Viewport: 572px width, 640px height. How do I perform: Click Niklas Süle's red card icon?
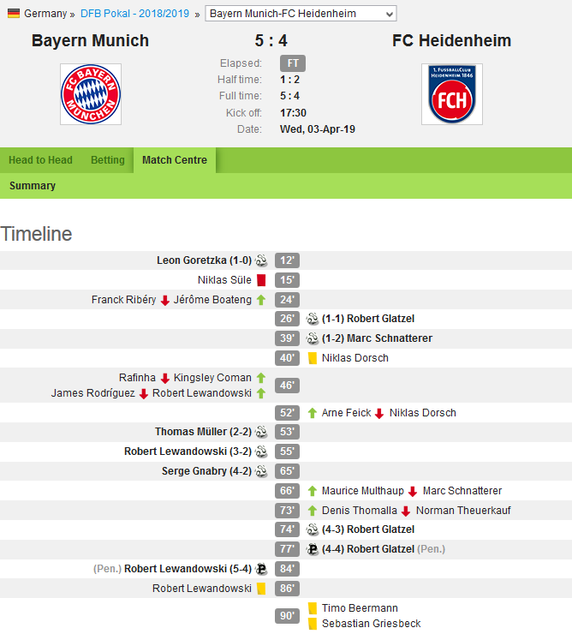pyautogui.click(x=261, y=280)
